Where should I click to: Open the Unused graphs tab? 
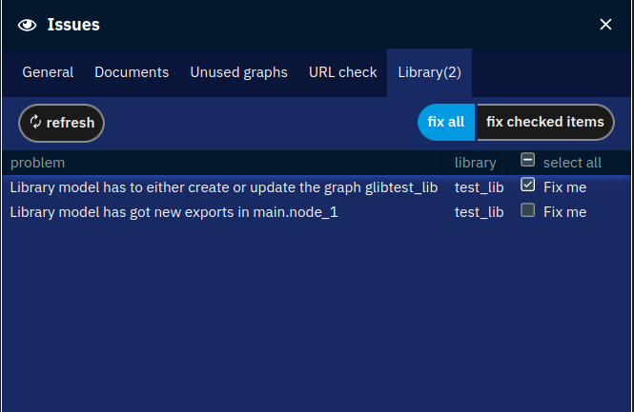coord(239,72)
